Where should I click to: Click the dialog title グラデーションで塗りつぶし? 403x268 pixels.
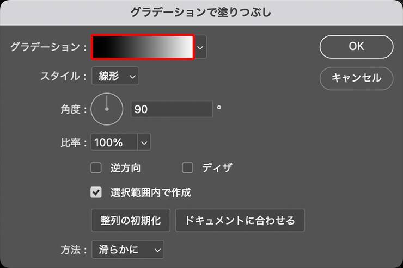pos(201,11)
